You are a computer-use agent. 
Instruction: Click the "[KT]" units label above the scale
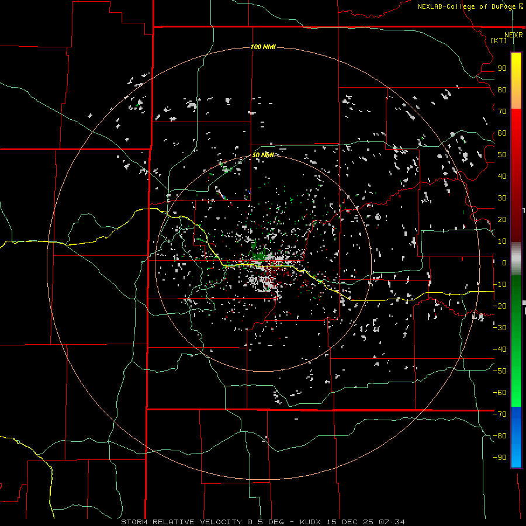tap(499, 40)
